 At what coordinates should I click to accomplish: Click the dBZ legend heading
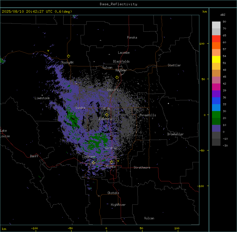click(223, 15)
